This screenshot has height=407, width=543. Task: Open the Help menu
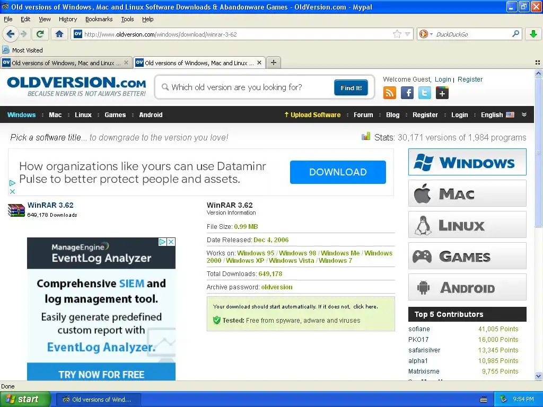tap(147, 19)
